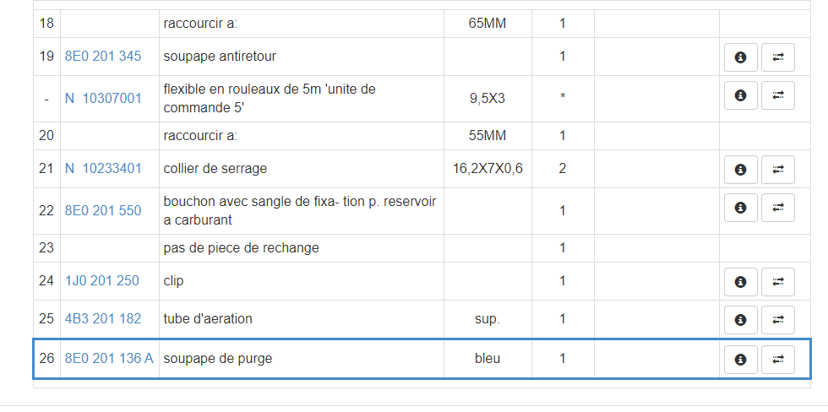
Task: Open part link 4B3 201 182
Action: (x=103, y=319)
